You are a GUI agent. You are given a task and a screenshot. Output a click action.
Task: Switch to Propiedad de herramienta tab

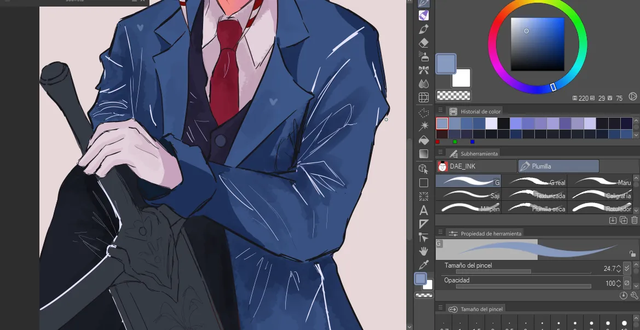tap(485, 233)
